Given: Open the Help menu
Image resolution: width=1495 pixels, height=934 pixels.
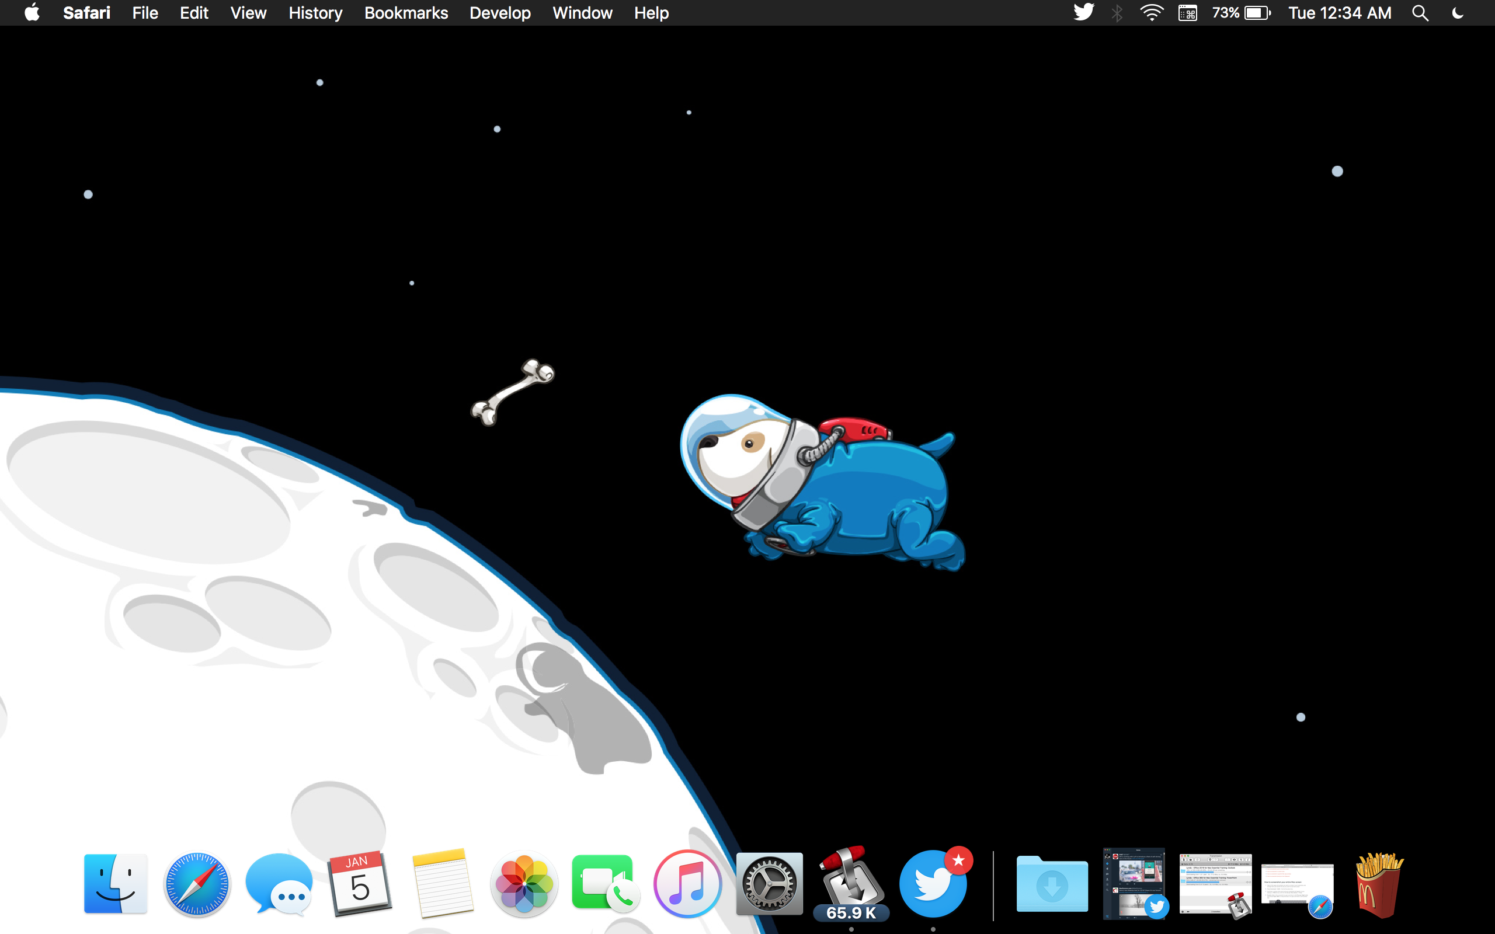Looking at the screenshot, I should click(x=652, y=13).
